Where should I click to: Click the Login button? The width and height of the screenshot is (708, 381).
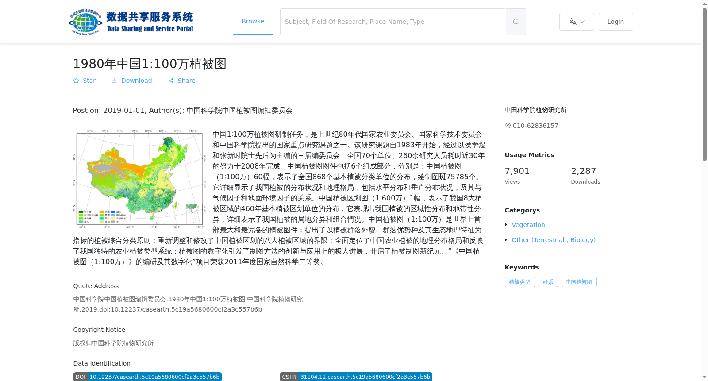(616, 22)
